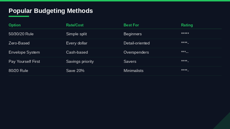
Task: Click the Best For column header
Action: 131,25
